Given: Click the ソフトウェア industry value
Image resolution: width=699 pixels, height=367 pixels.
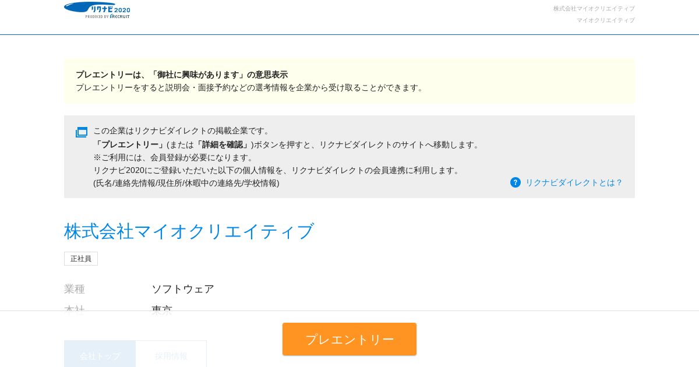Looking at the screenshot, I should tap(183, 289).
